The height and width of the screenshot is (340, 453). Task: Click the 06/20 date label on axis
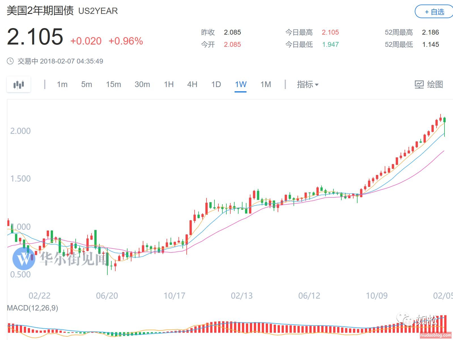click(107, 296)
